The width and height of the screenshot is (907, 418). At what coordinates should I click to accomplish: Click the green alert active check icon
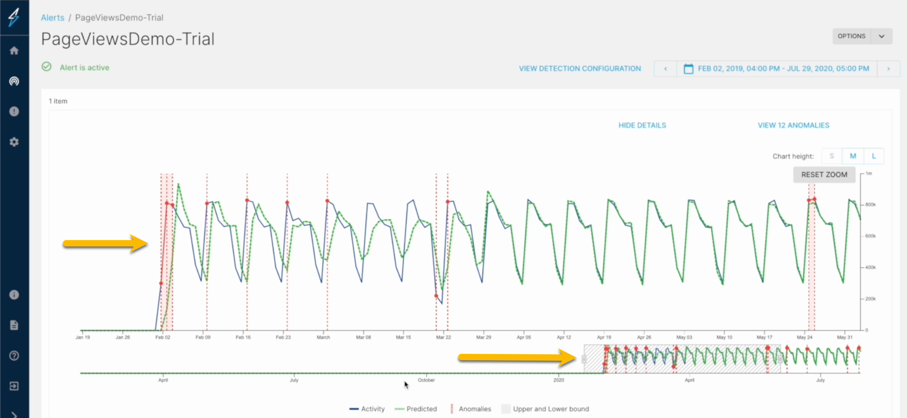tap(46, 67)
